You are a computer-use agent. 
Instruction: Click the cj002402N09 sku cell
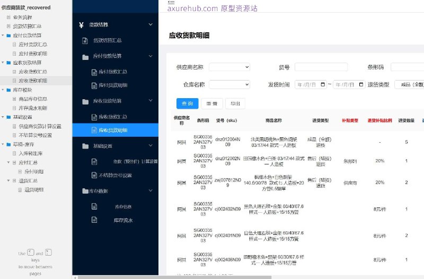point(228,209)
